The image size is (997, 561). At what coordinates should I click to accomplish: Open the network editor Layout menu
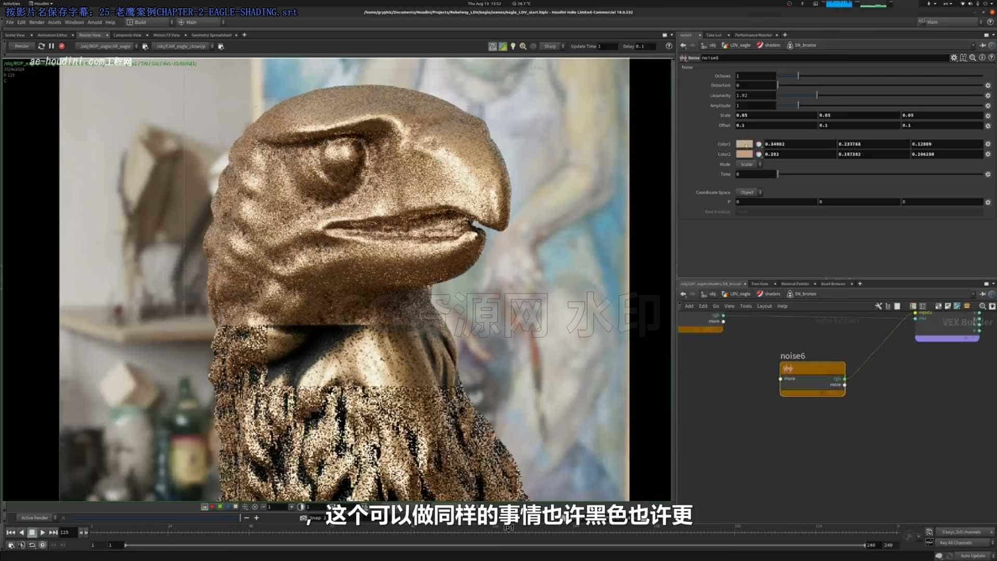(764, 306)
